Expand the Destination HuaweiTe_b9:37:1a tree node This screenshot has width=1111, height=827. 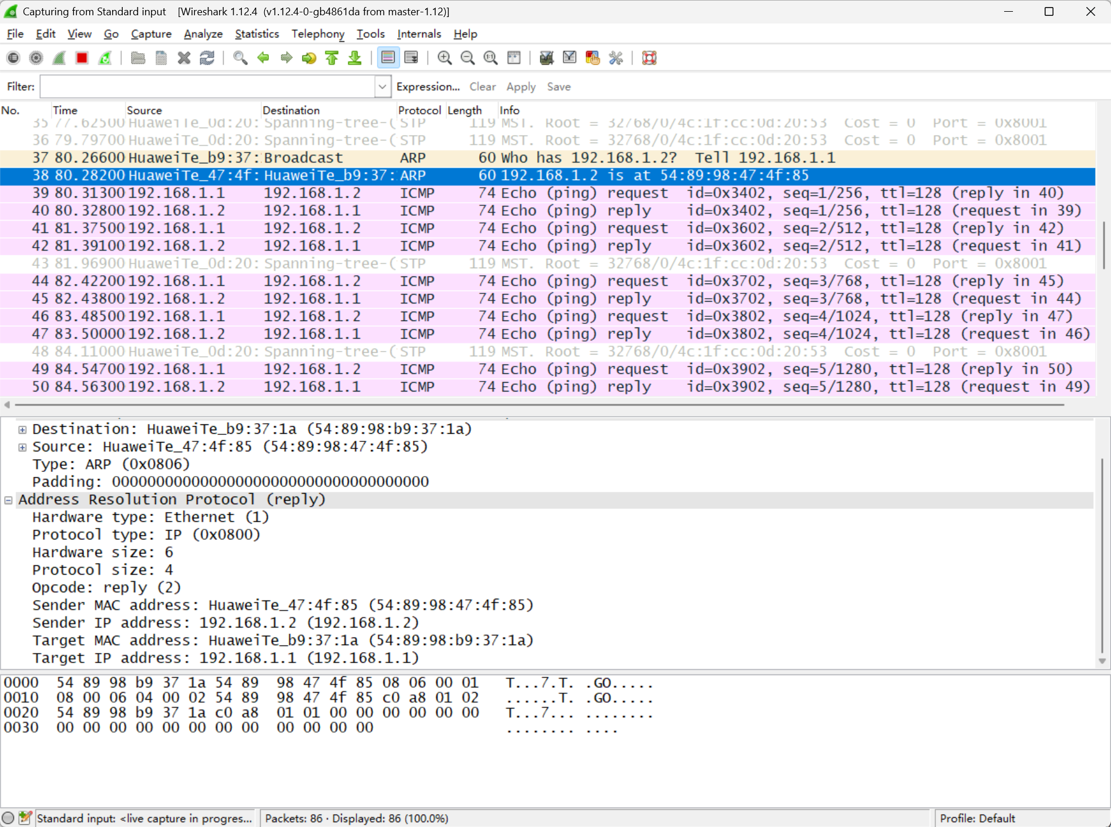point(22,430)
